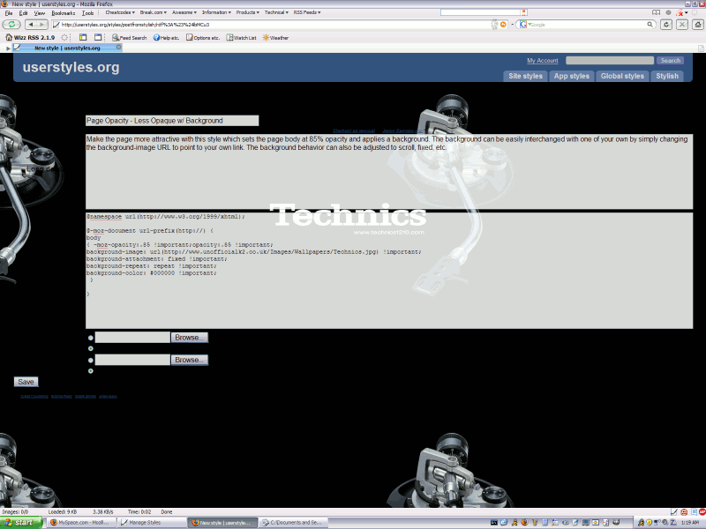
Task: Click the My Account link
Action: click(x=543, y=60)
